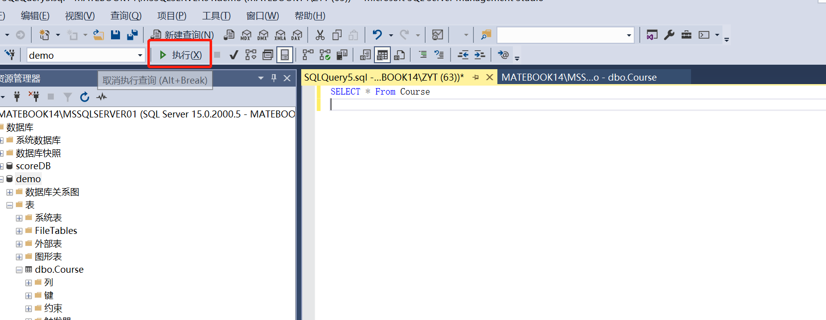Switch output to Results to Grid
The image size is (826, 320).
click(382, 55)
